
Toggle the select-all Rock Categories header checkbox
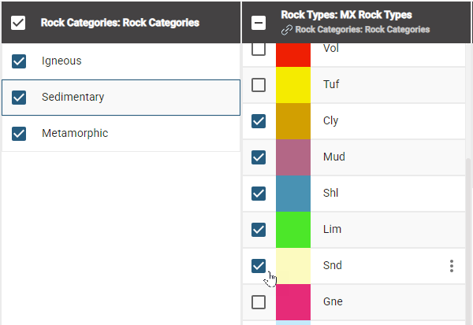[x=18, y=23]
